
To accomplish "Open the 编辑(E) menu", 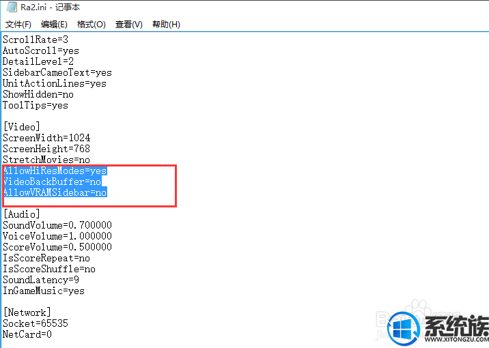I will (x=54, y=25).
